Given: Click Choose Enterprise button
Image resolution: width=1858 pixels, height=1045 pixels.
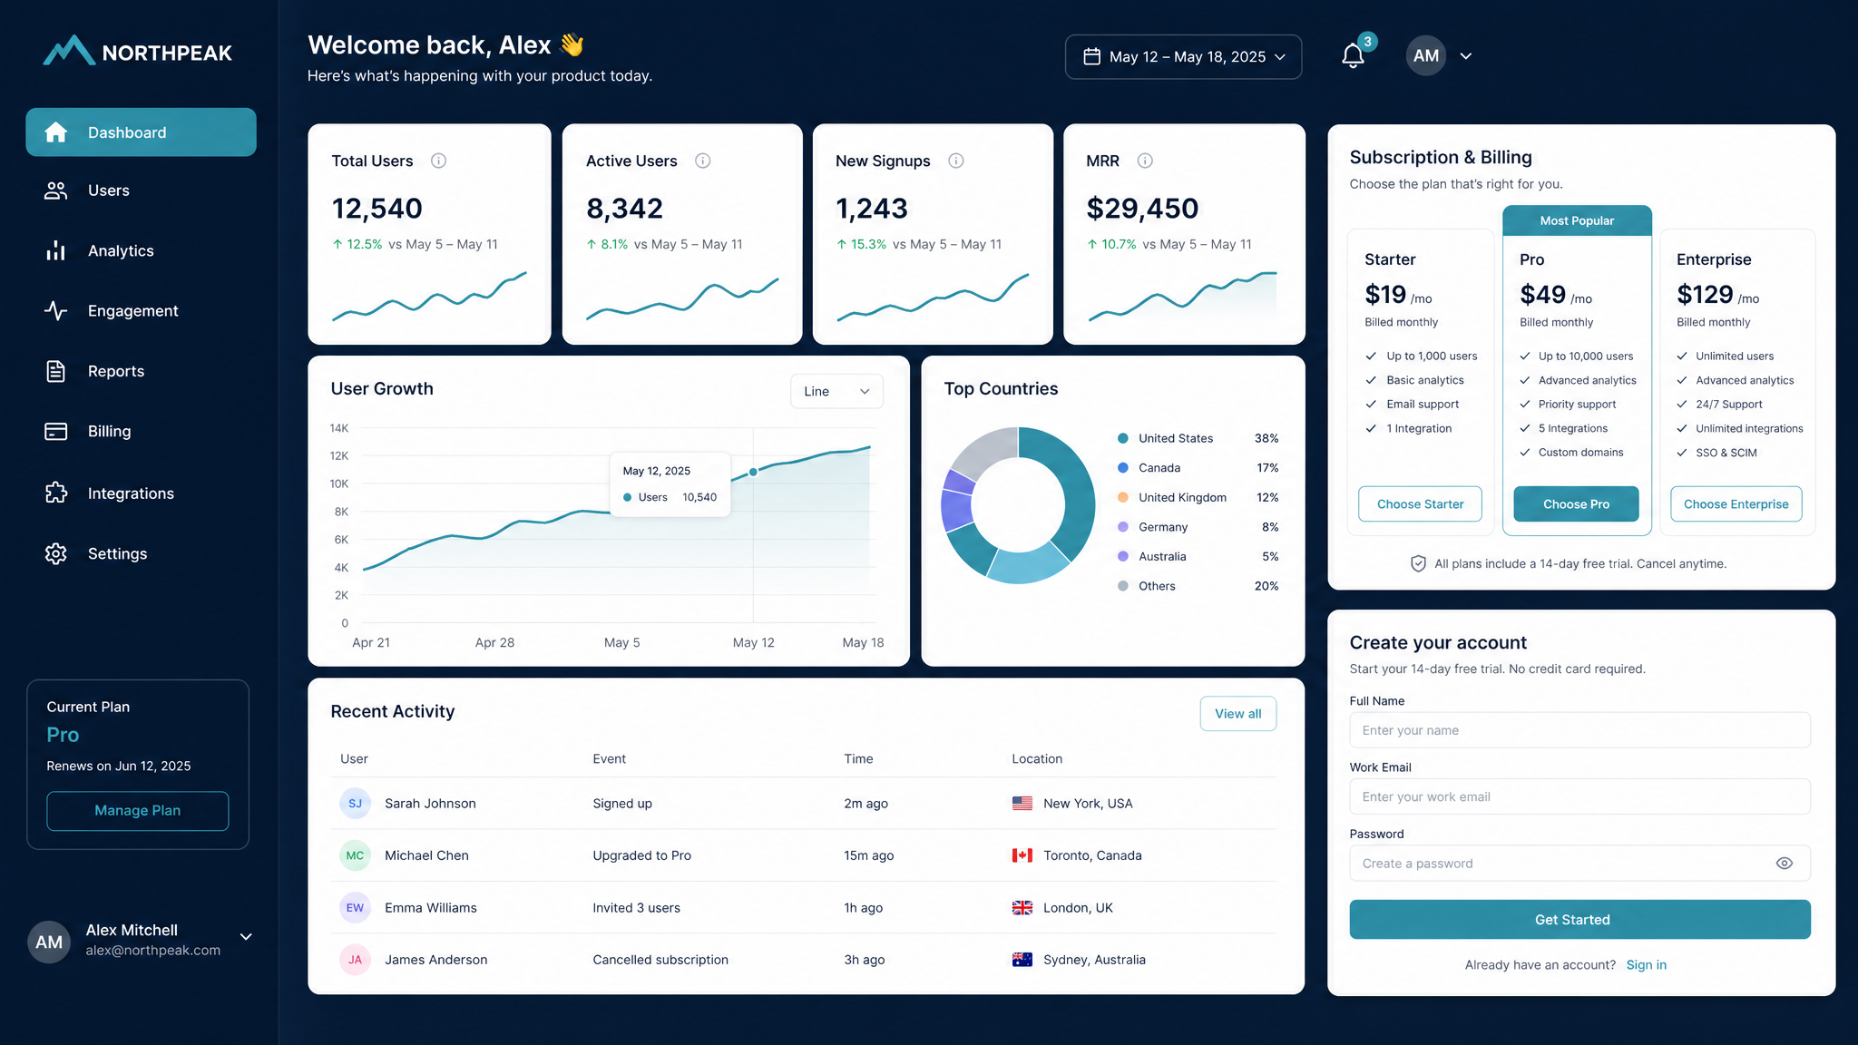Looking at the screenshot, I should tap(1736, 504).
